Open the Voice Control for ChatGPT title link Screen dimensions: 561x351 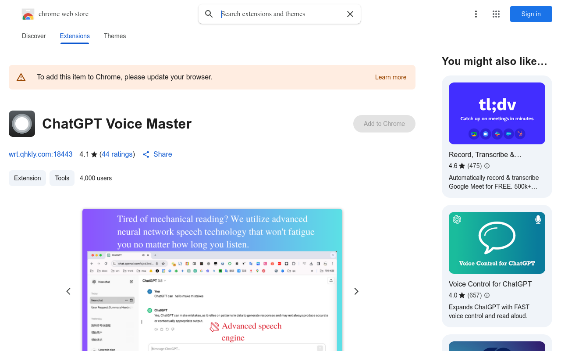490,284
